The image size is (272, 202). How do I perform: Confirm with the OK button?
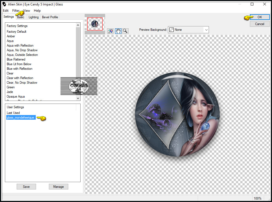pyautogui.click(x=260, y=17)
